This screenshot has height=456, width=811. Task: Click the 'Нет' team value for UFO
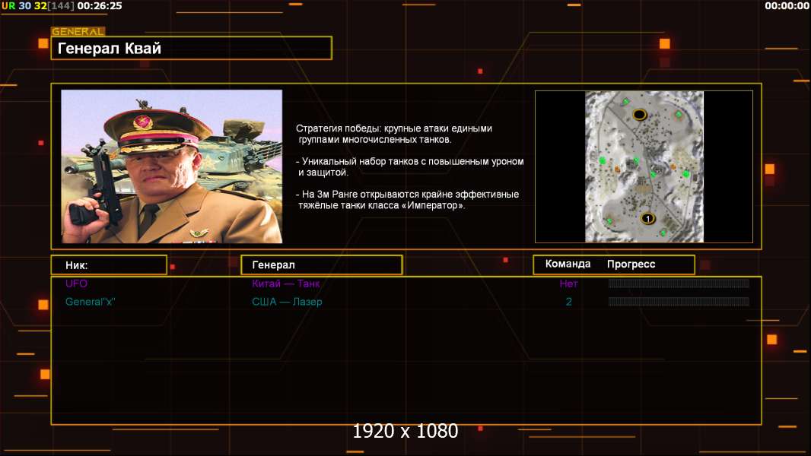coord(568,283)
